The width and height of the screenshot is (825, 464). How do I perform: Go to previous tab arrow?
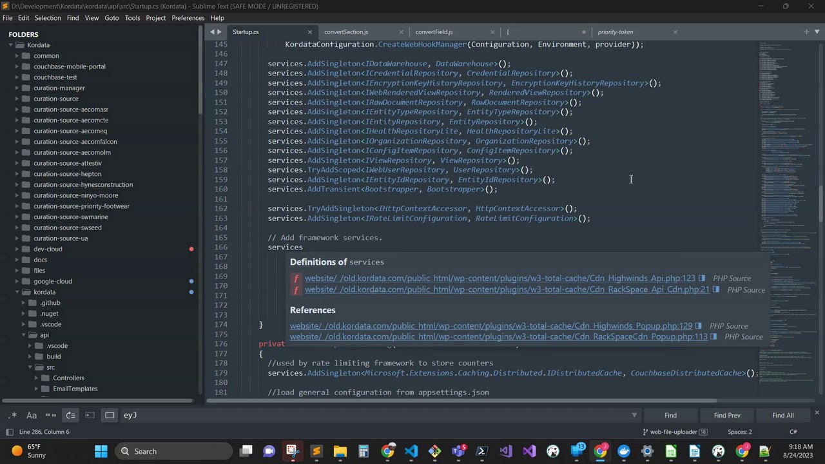(212, 32)
